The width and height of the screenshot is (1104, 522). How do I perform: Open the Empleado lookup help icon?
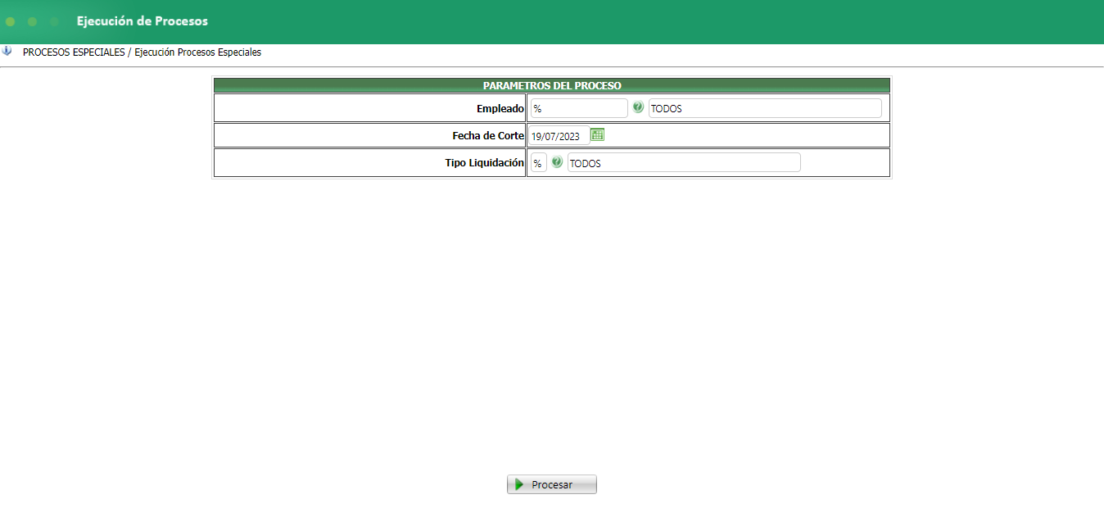tap(638, 107)
